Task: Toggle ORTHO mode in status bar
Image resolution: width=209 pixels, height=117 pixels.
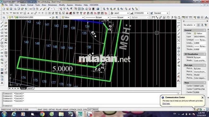Action: point(52,110)
